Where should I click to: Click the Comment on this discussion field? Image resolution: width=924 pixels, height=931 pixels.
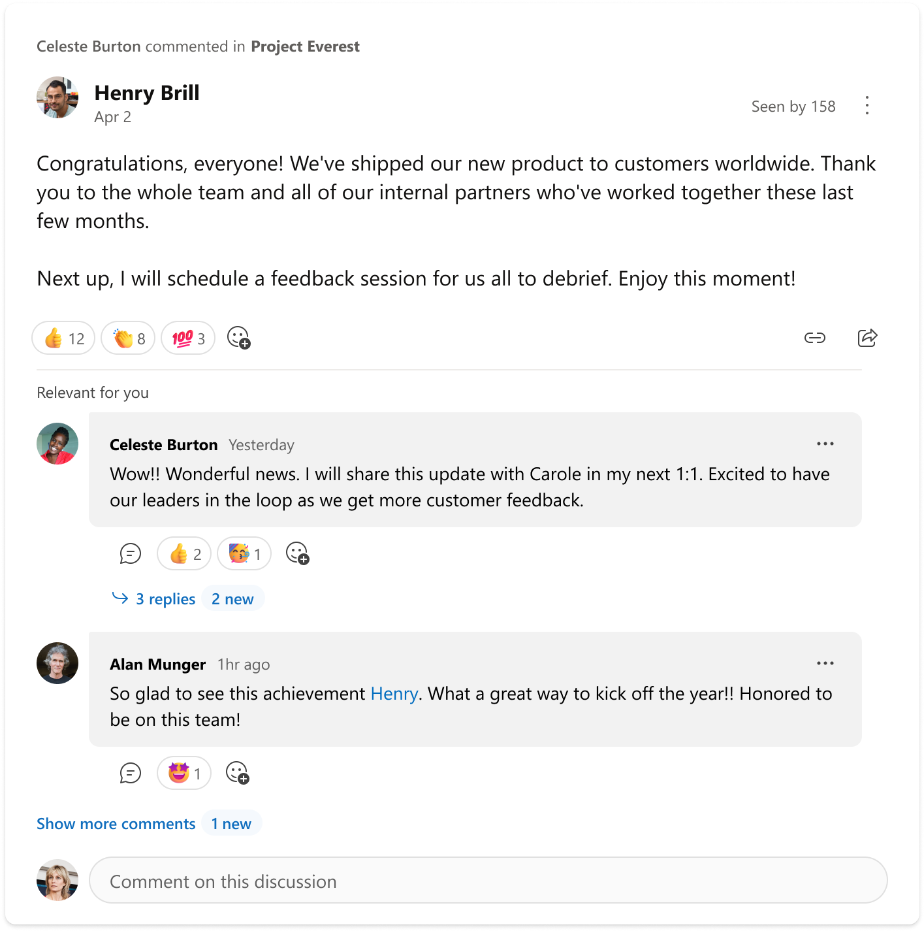(x=489, y=881)
